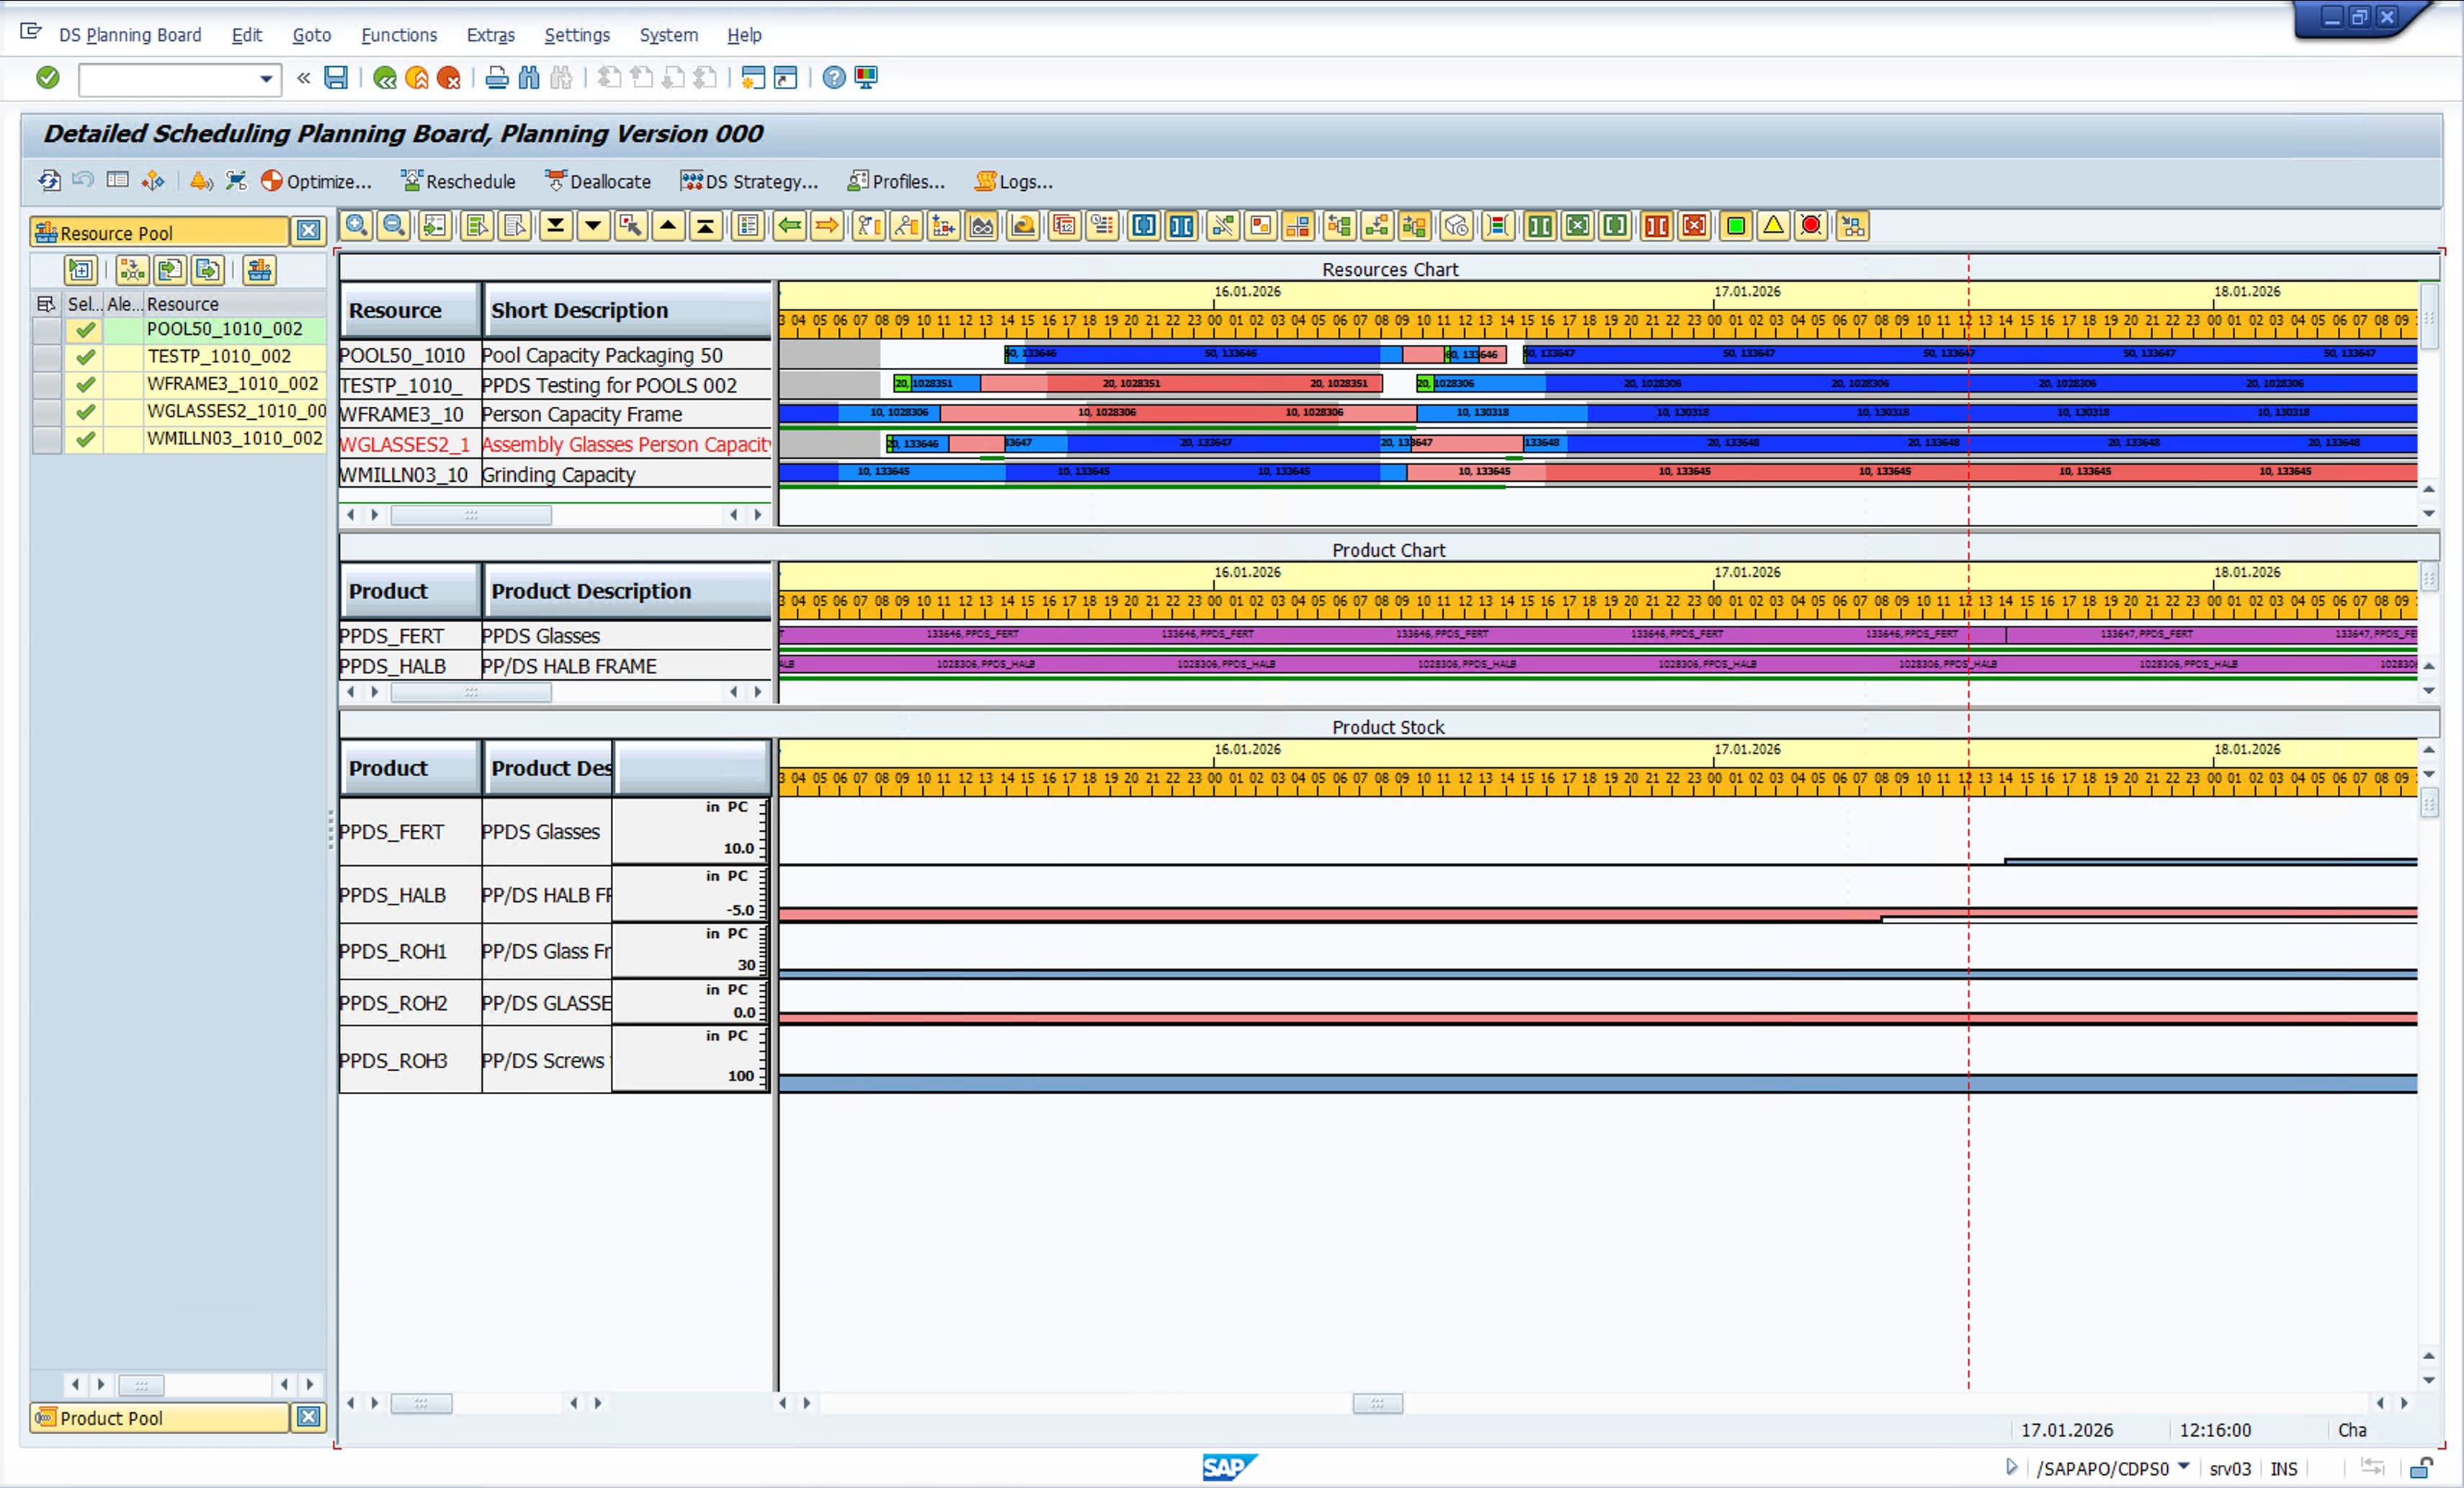Click the Reschedule button
Viewport: 2464px width, 1488px height.
[458, 181]
